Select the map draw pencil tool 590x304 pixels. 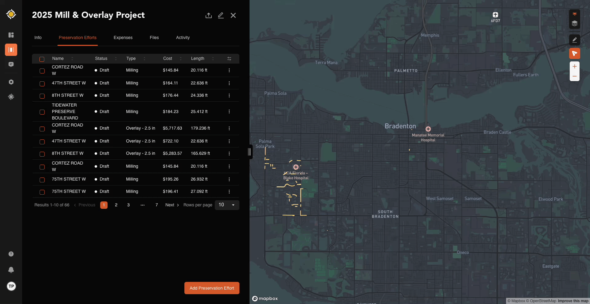tap(574, 40)
